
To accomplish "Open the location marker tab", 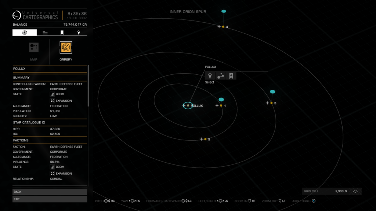I will [x=79, y=33].
